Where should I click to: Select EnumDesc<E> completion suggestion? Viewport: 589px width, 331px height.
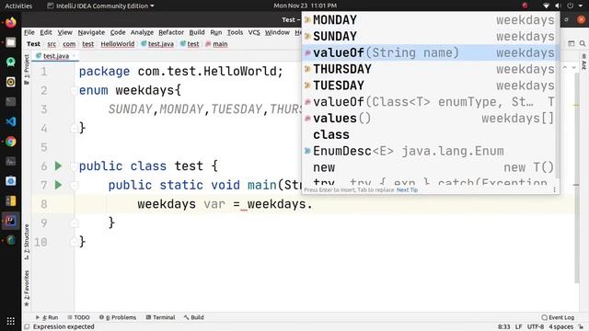coord(430,151)
